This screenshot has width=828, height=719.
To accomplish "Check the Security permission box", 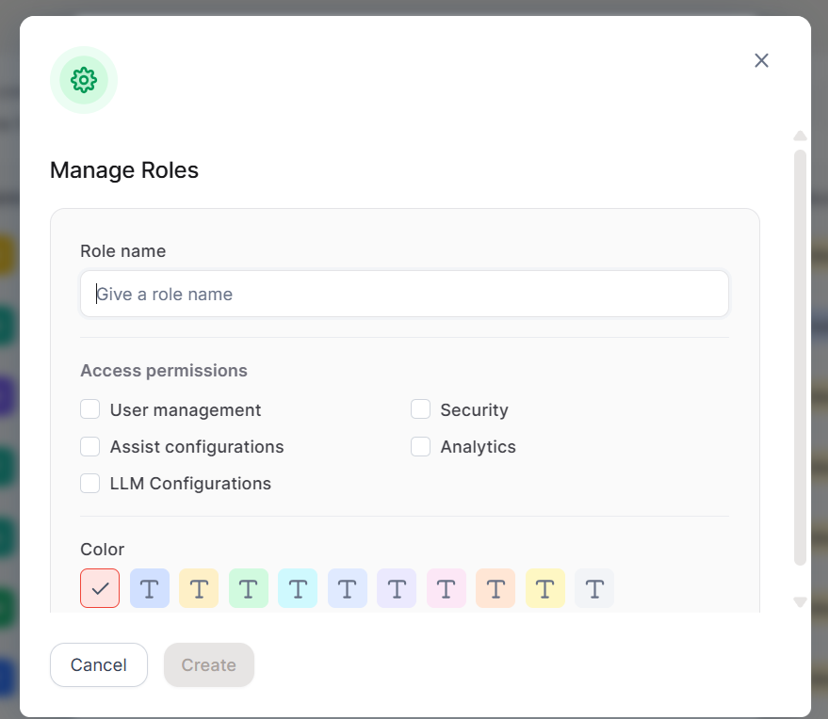I will pos(420,408).
